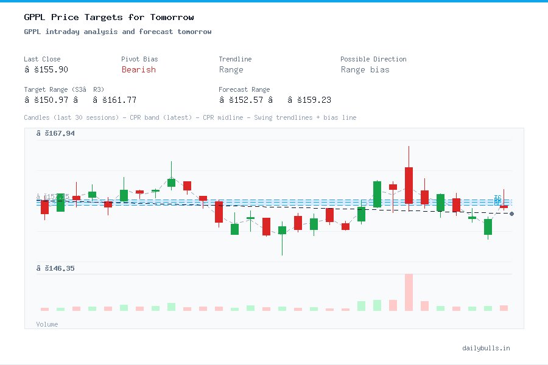
Task: Click the 152.57 to 159.23 forecast range value
Action: pyautogui.click(x=275, y=100)
